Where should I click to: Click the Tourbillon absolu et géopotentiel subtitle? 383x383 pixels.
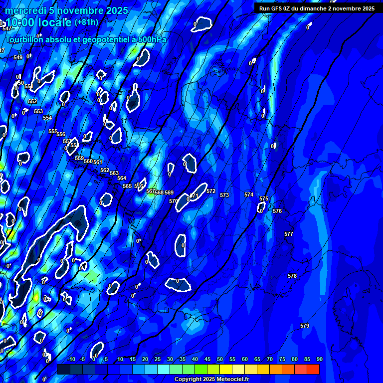click(86, 39)
